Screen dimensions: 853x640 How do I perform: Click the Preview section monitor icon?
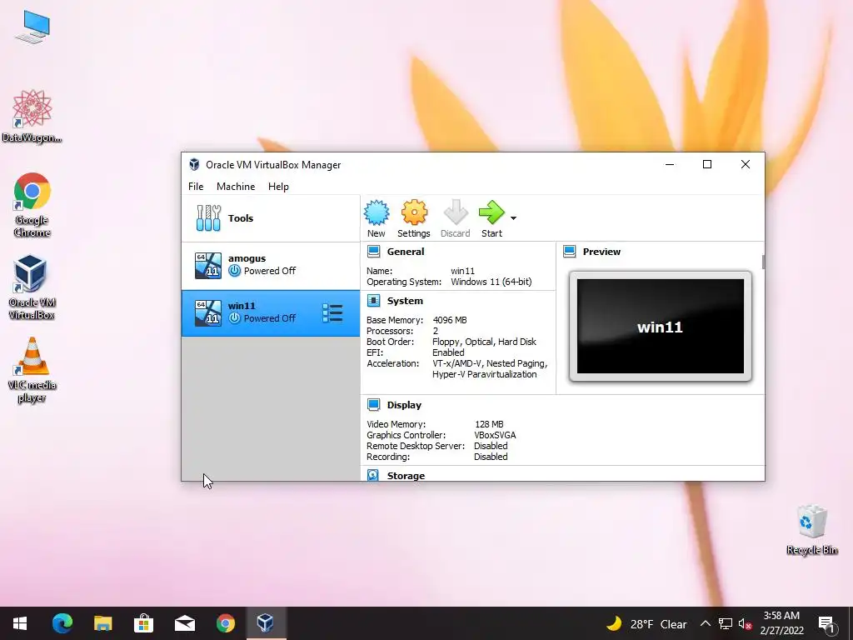click(570, 252)
